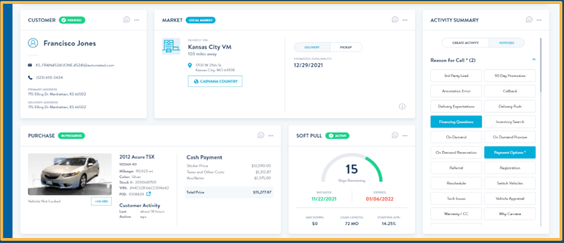Select the On Demand Preview reason
564x243 pixels.
(x=510, y=137)
